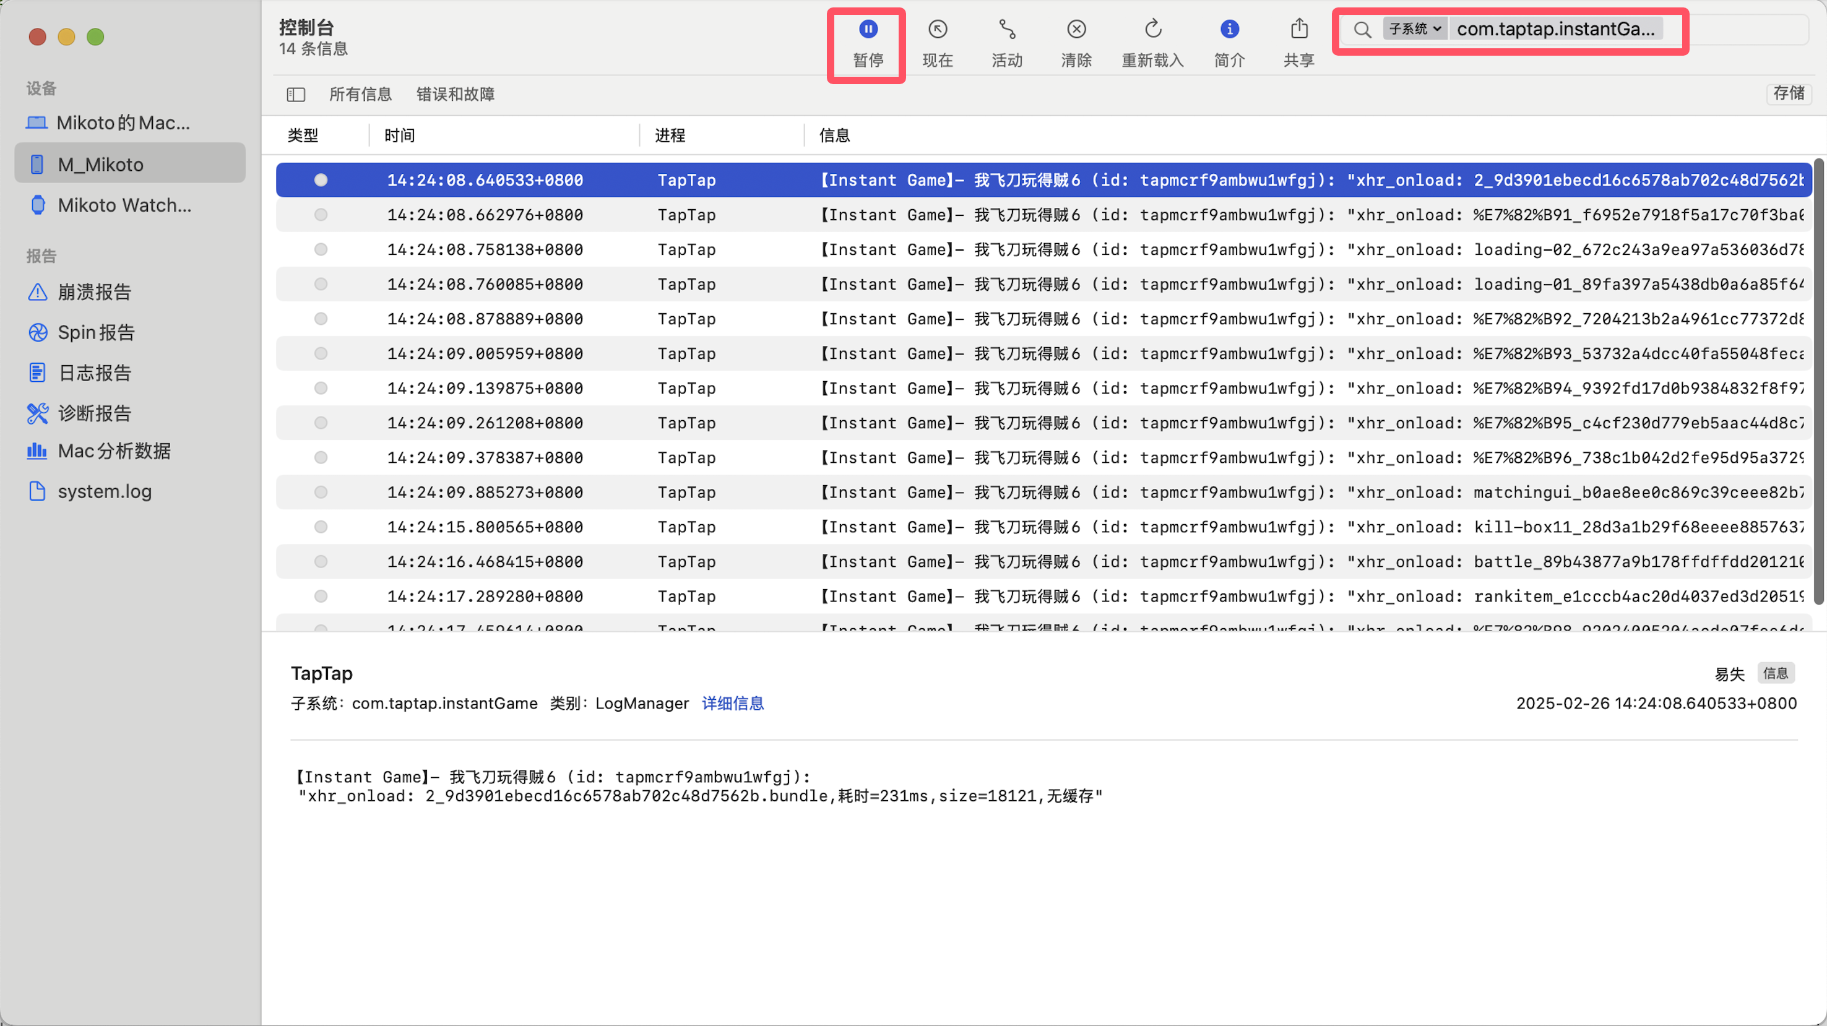Click the 易失 label in detail pane
The height and width of the screenshot is (1026, 1827).
coord(1729,674)
